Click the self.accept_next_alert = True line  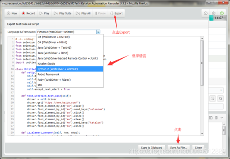(49, 89)
